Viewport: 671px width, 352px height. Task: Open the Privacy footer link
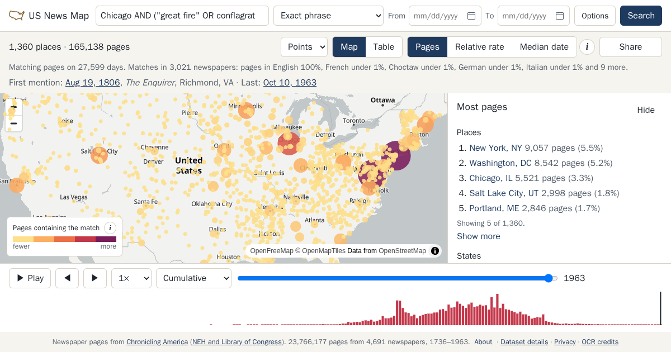(x=565, y=342)
